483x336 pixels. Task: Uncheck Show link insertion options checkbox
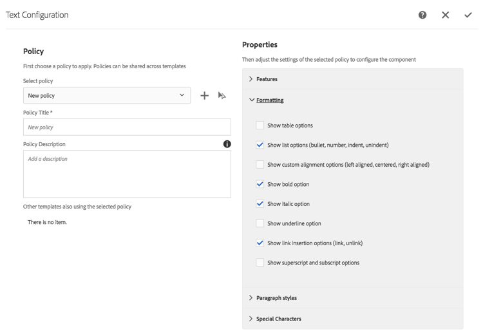[x=260, y=243]
